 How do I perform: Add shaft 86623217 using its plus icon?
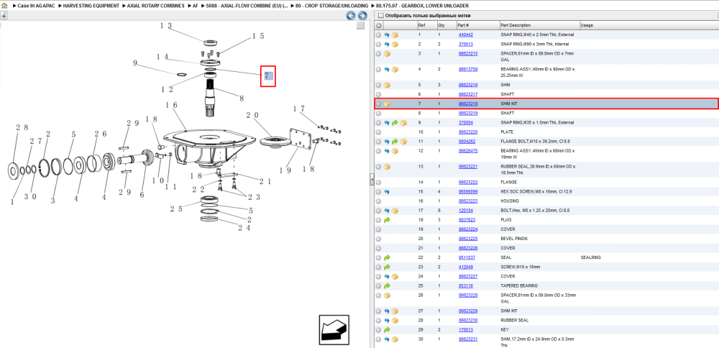point(379,94)
